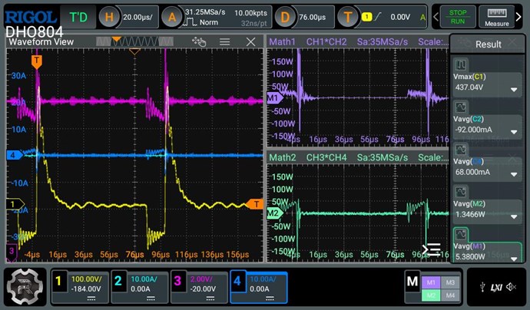Viewport: 530px width, 310px height.
Task: Tap the touch gesture hand icon in Waveform View
Action: 199,42
